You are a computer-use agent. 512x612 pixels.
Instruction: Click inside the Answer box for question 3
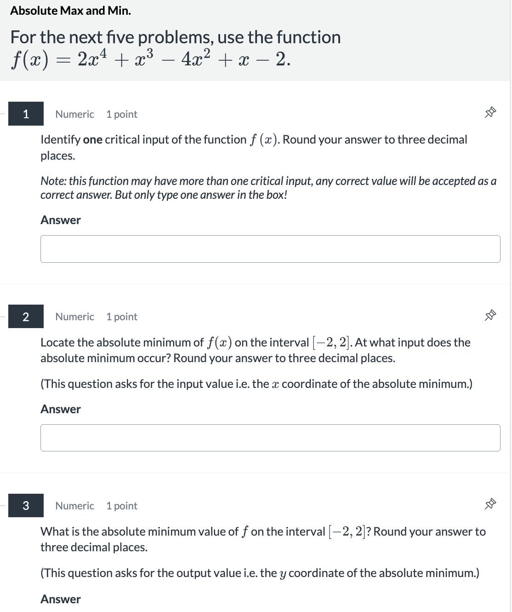(270, 610)
